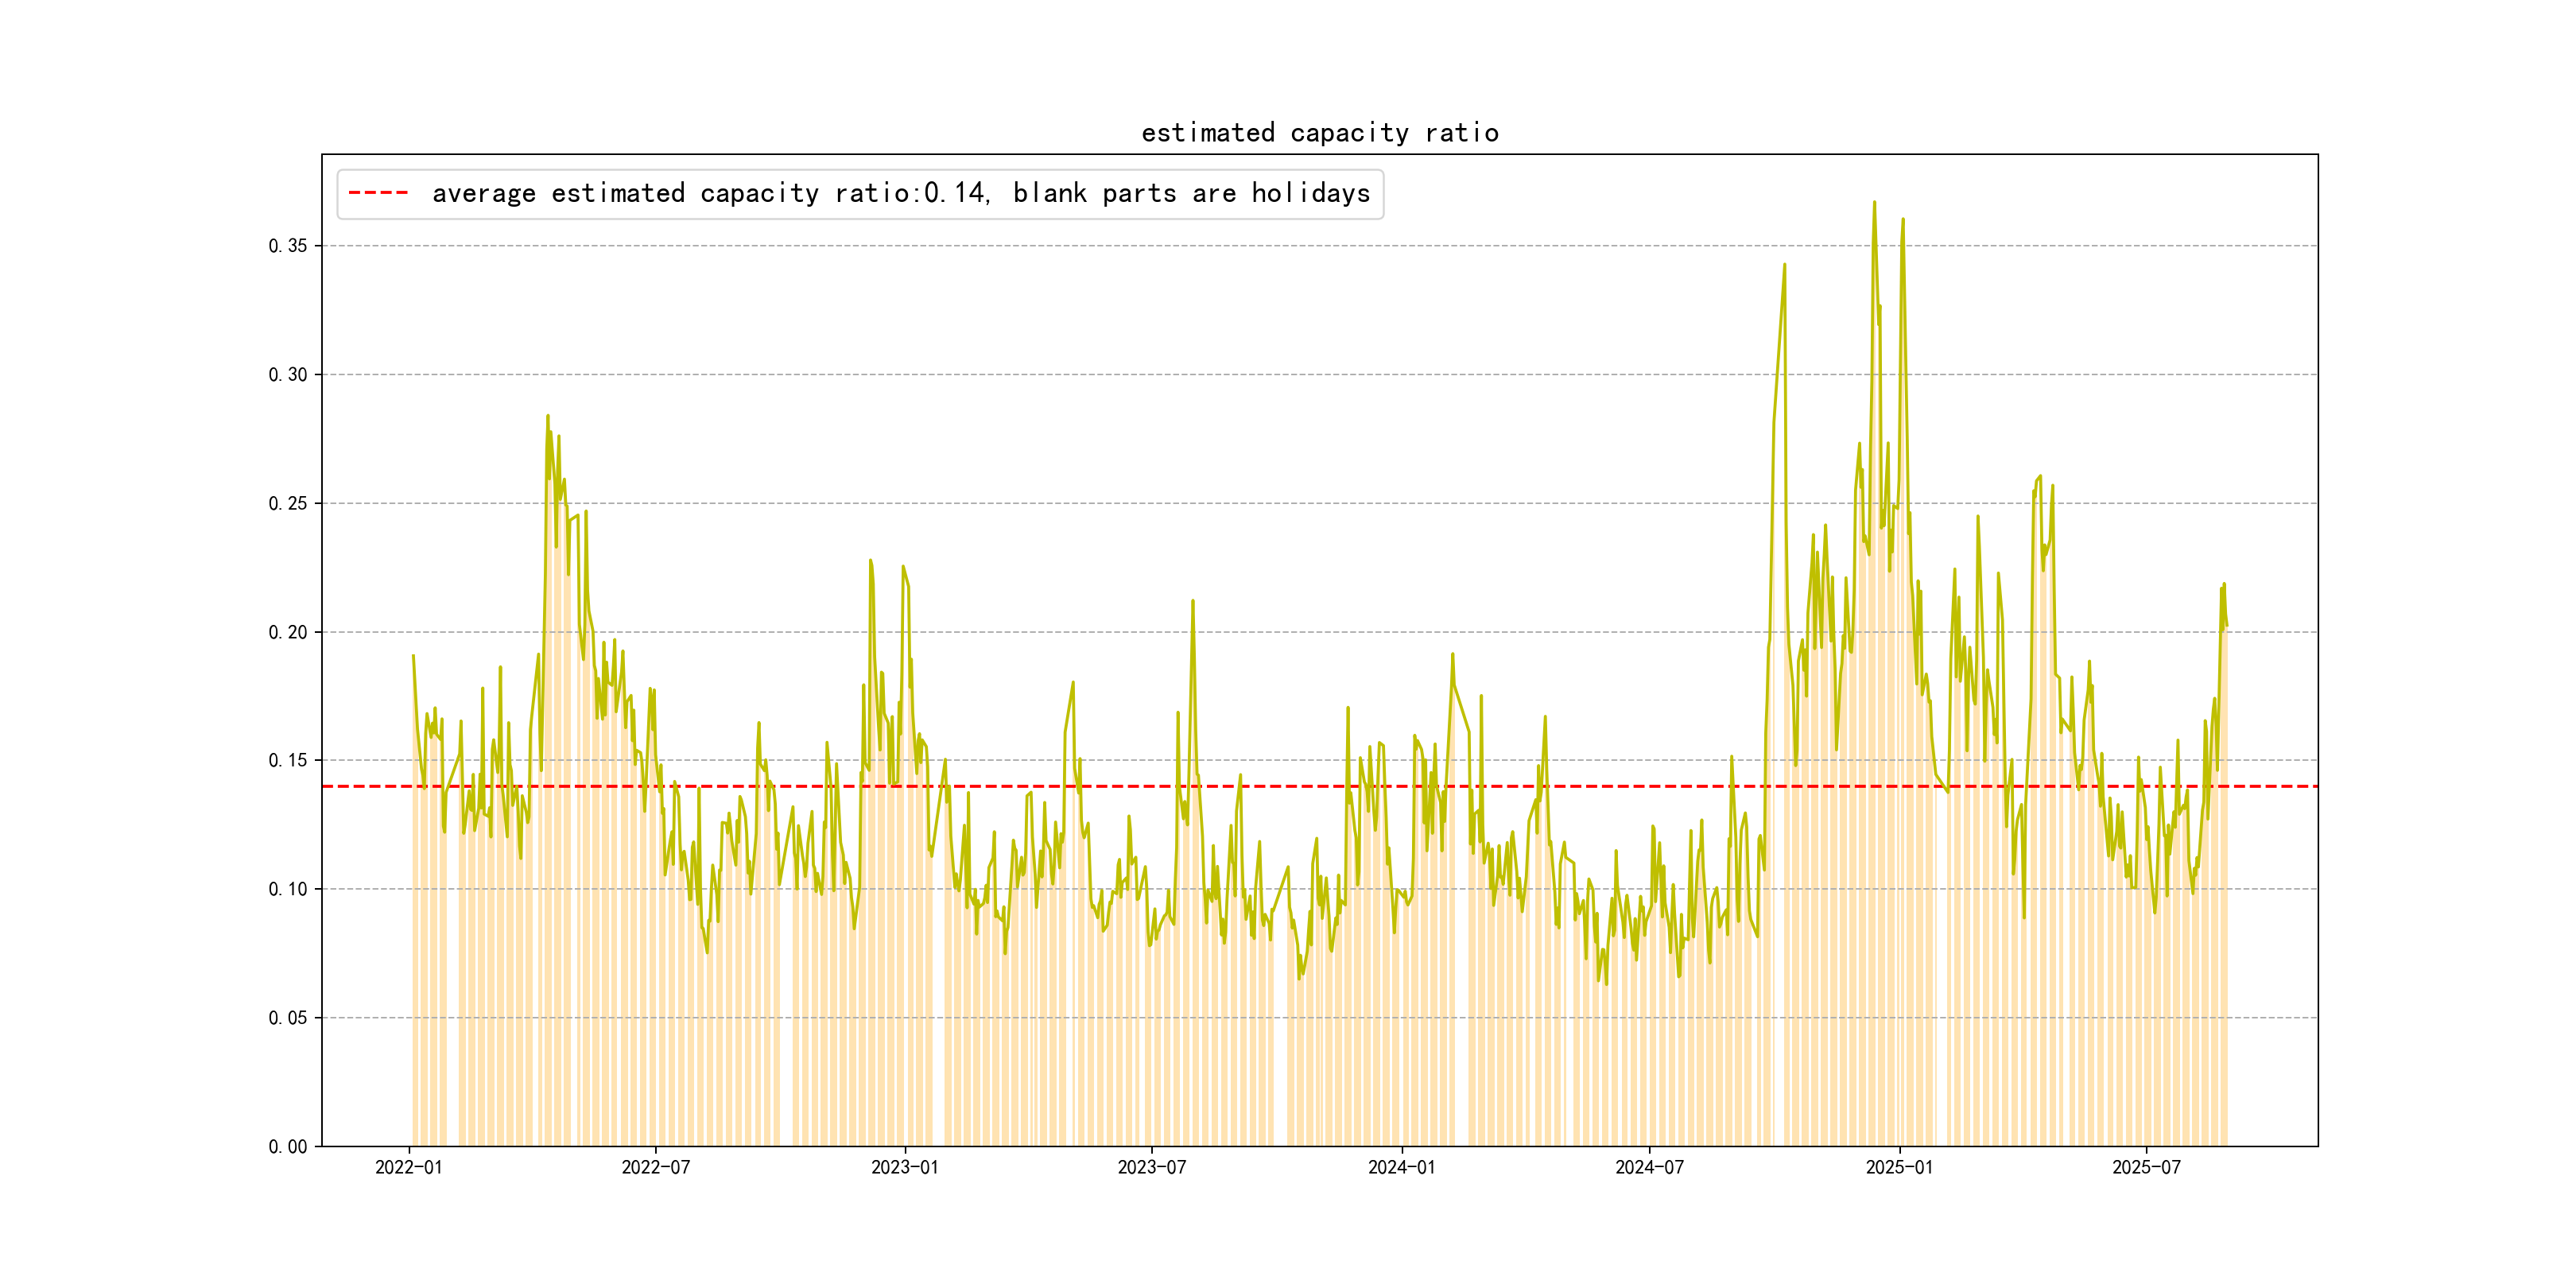Click the 2024-07 x-axis tick label
This screenshot has height=1288, width=2576.
point(1649,1167)
